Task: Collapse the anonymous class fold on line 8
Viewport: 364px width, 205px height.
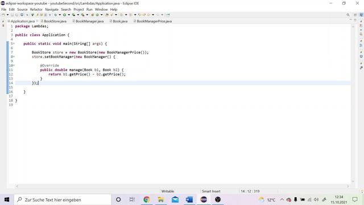Action: coord(14,56)
